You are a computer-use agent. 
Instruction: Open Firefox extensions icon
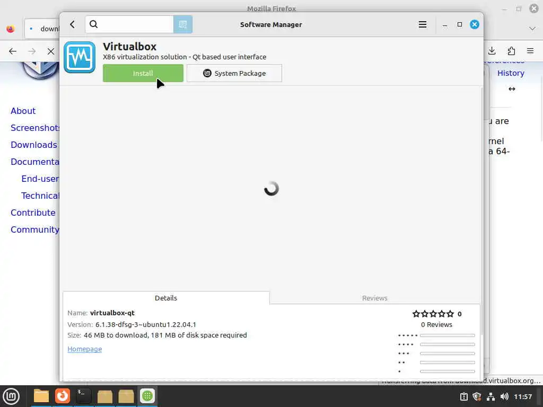pos(511,51)
